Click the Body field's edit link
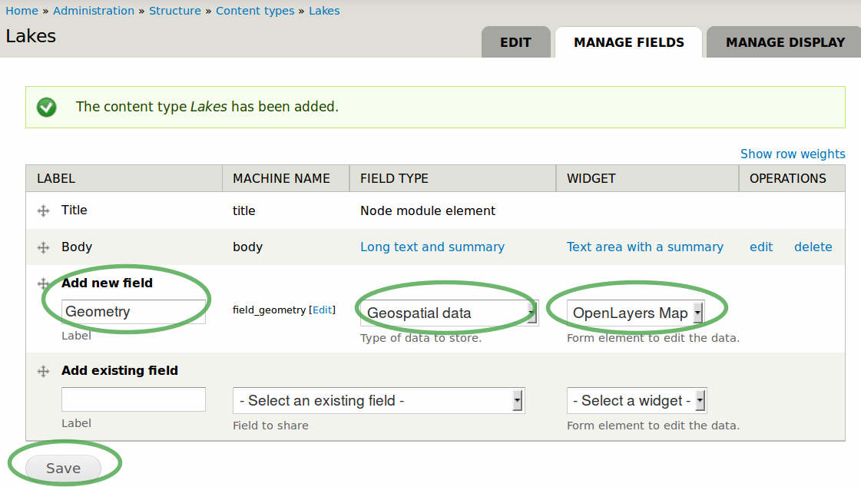The width and height of the screenshot is (861, 487). [x=761, y=247]
